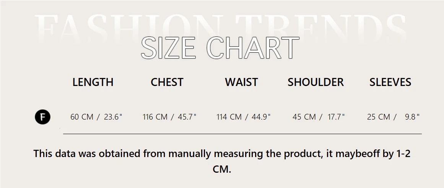Click the manual measuring disclaimer sentence

222,154
